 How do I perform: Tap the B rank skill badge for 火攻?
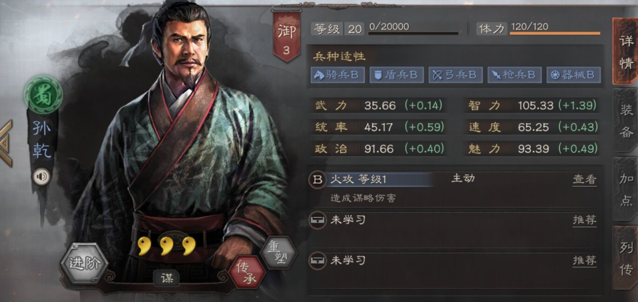(x=318, y=179)
